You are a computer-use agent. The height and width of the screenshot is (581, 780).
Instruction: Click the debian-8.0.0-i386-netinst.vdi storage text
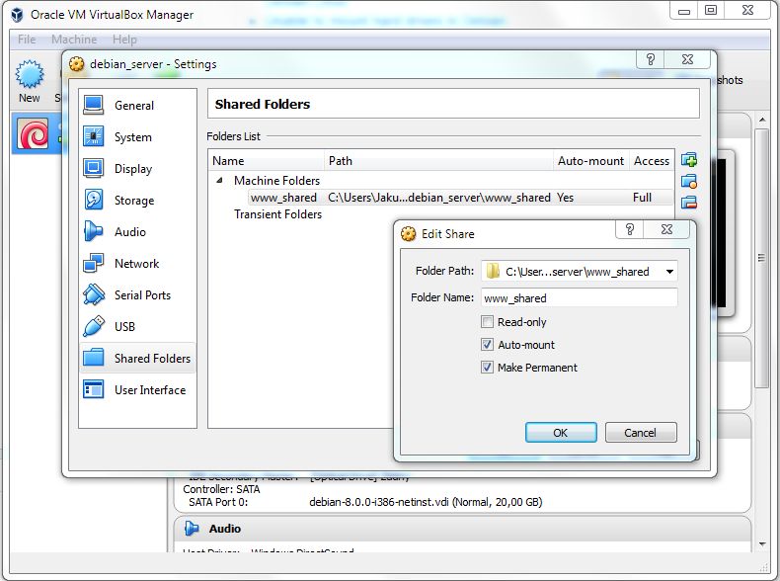click(x=426, y=502)
